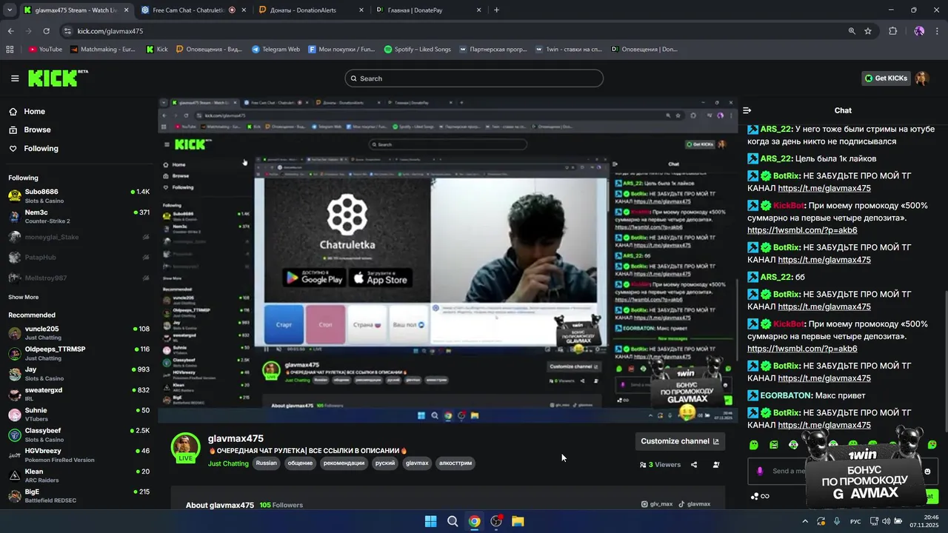The image size is (948, 533).
Task: Open the emoji picker in chat input
Action: (x=927, y=472)
